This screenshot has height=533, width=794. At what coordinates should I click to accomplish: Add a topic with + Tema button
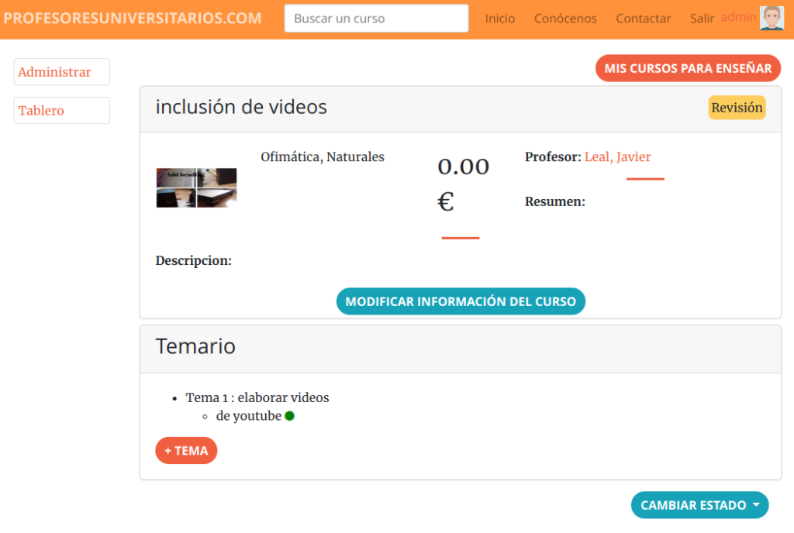pyautogui.click(x=186, y=450)
